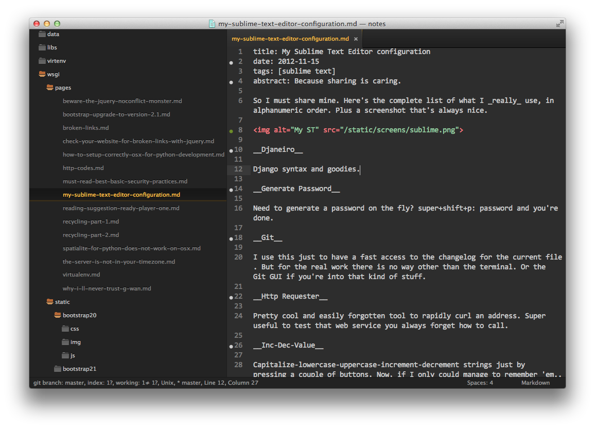595x429 pixels.
Task: Click the bootstrap21 folder icon
Action: click(58, 369)
